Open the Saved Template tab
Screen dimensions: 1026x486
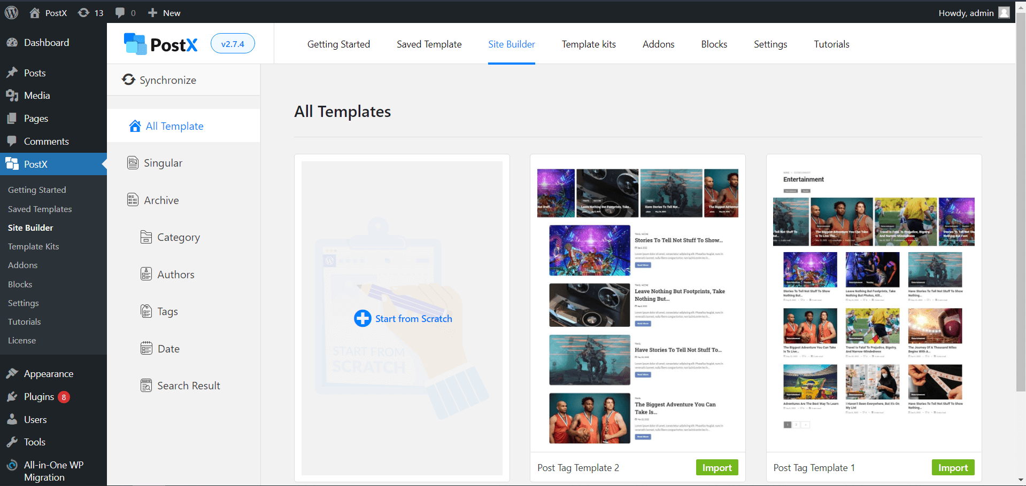(429, 44)
